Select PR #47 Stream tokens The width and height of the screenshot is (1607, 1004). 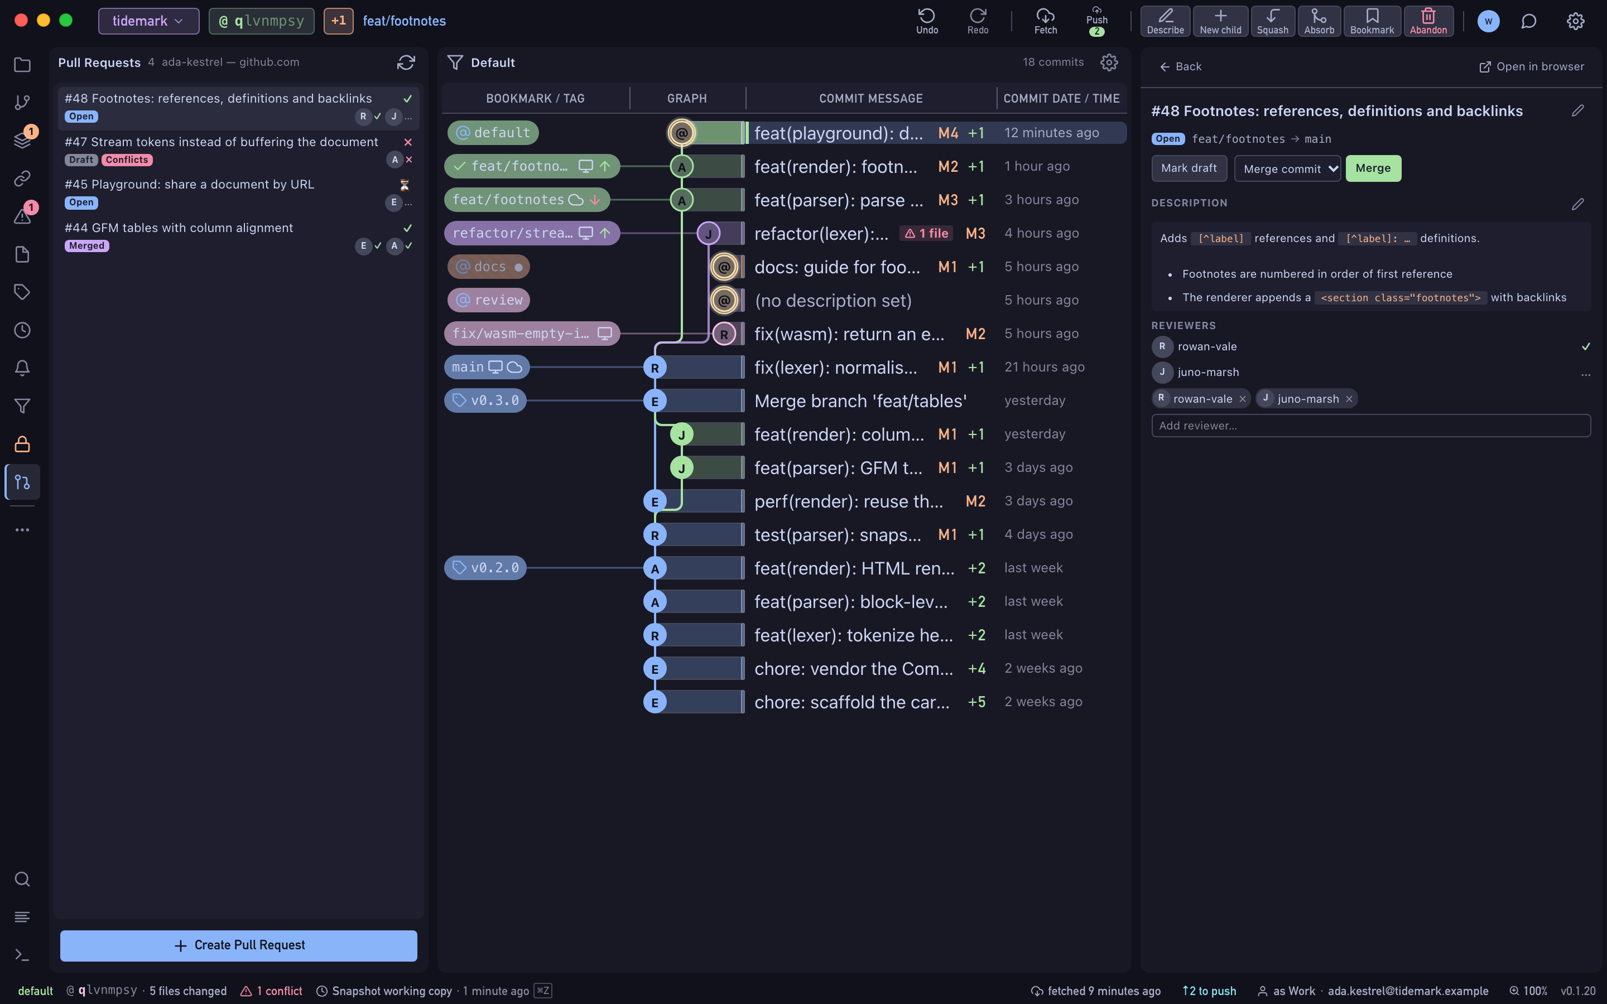coord(238,151)
